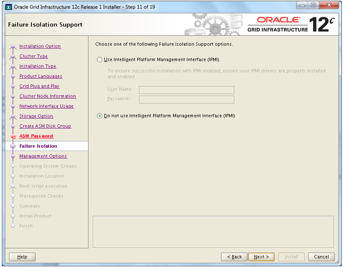The height and width of the screenshot is (267, 343).
Task: Click the IPMI drivers hint text
Action: (x=217, y=74)
